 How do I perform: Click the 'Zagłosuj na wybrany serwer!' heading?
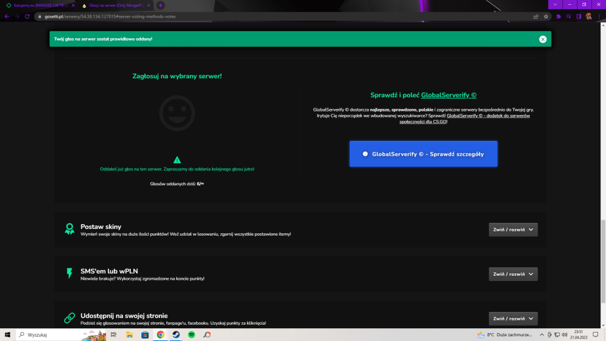pyautogui.click(x=177, y=76)
